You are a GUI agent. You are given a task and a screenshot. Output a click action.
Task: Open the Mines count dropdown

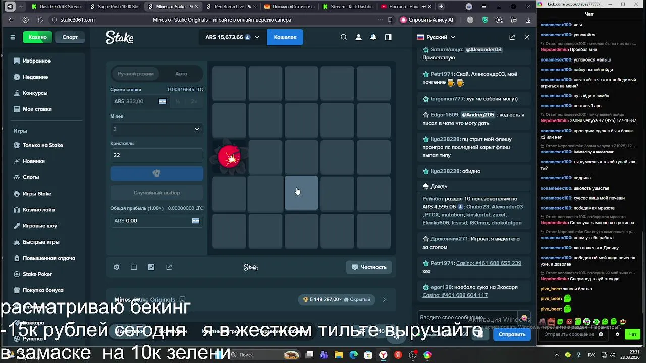pos(156,129)
